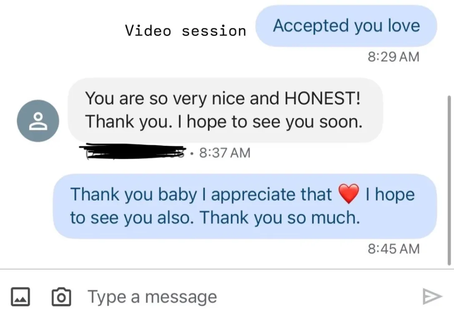Click 'Thank you baby I appreciate that' text
This screenshot has height=333, width=454.
201,194
